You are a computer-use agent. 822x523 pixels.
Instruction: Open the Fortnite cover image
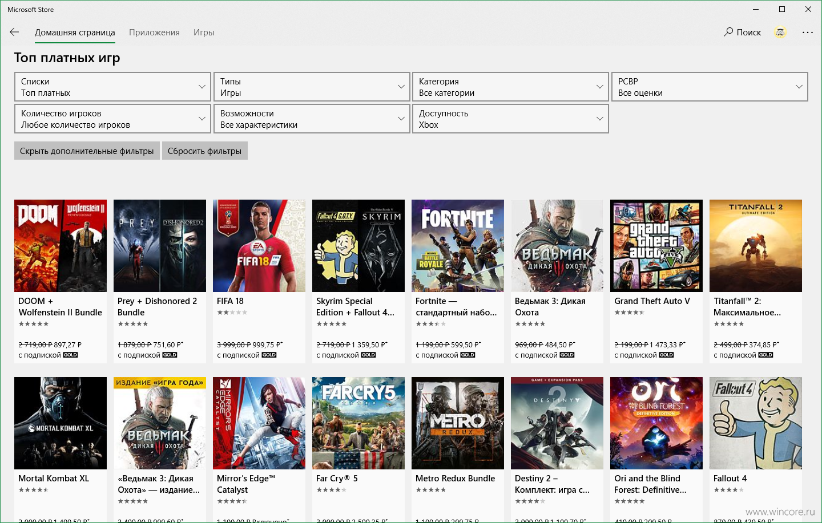[458, 246]
